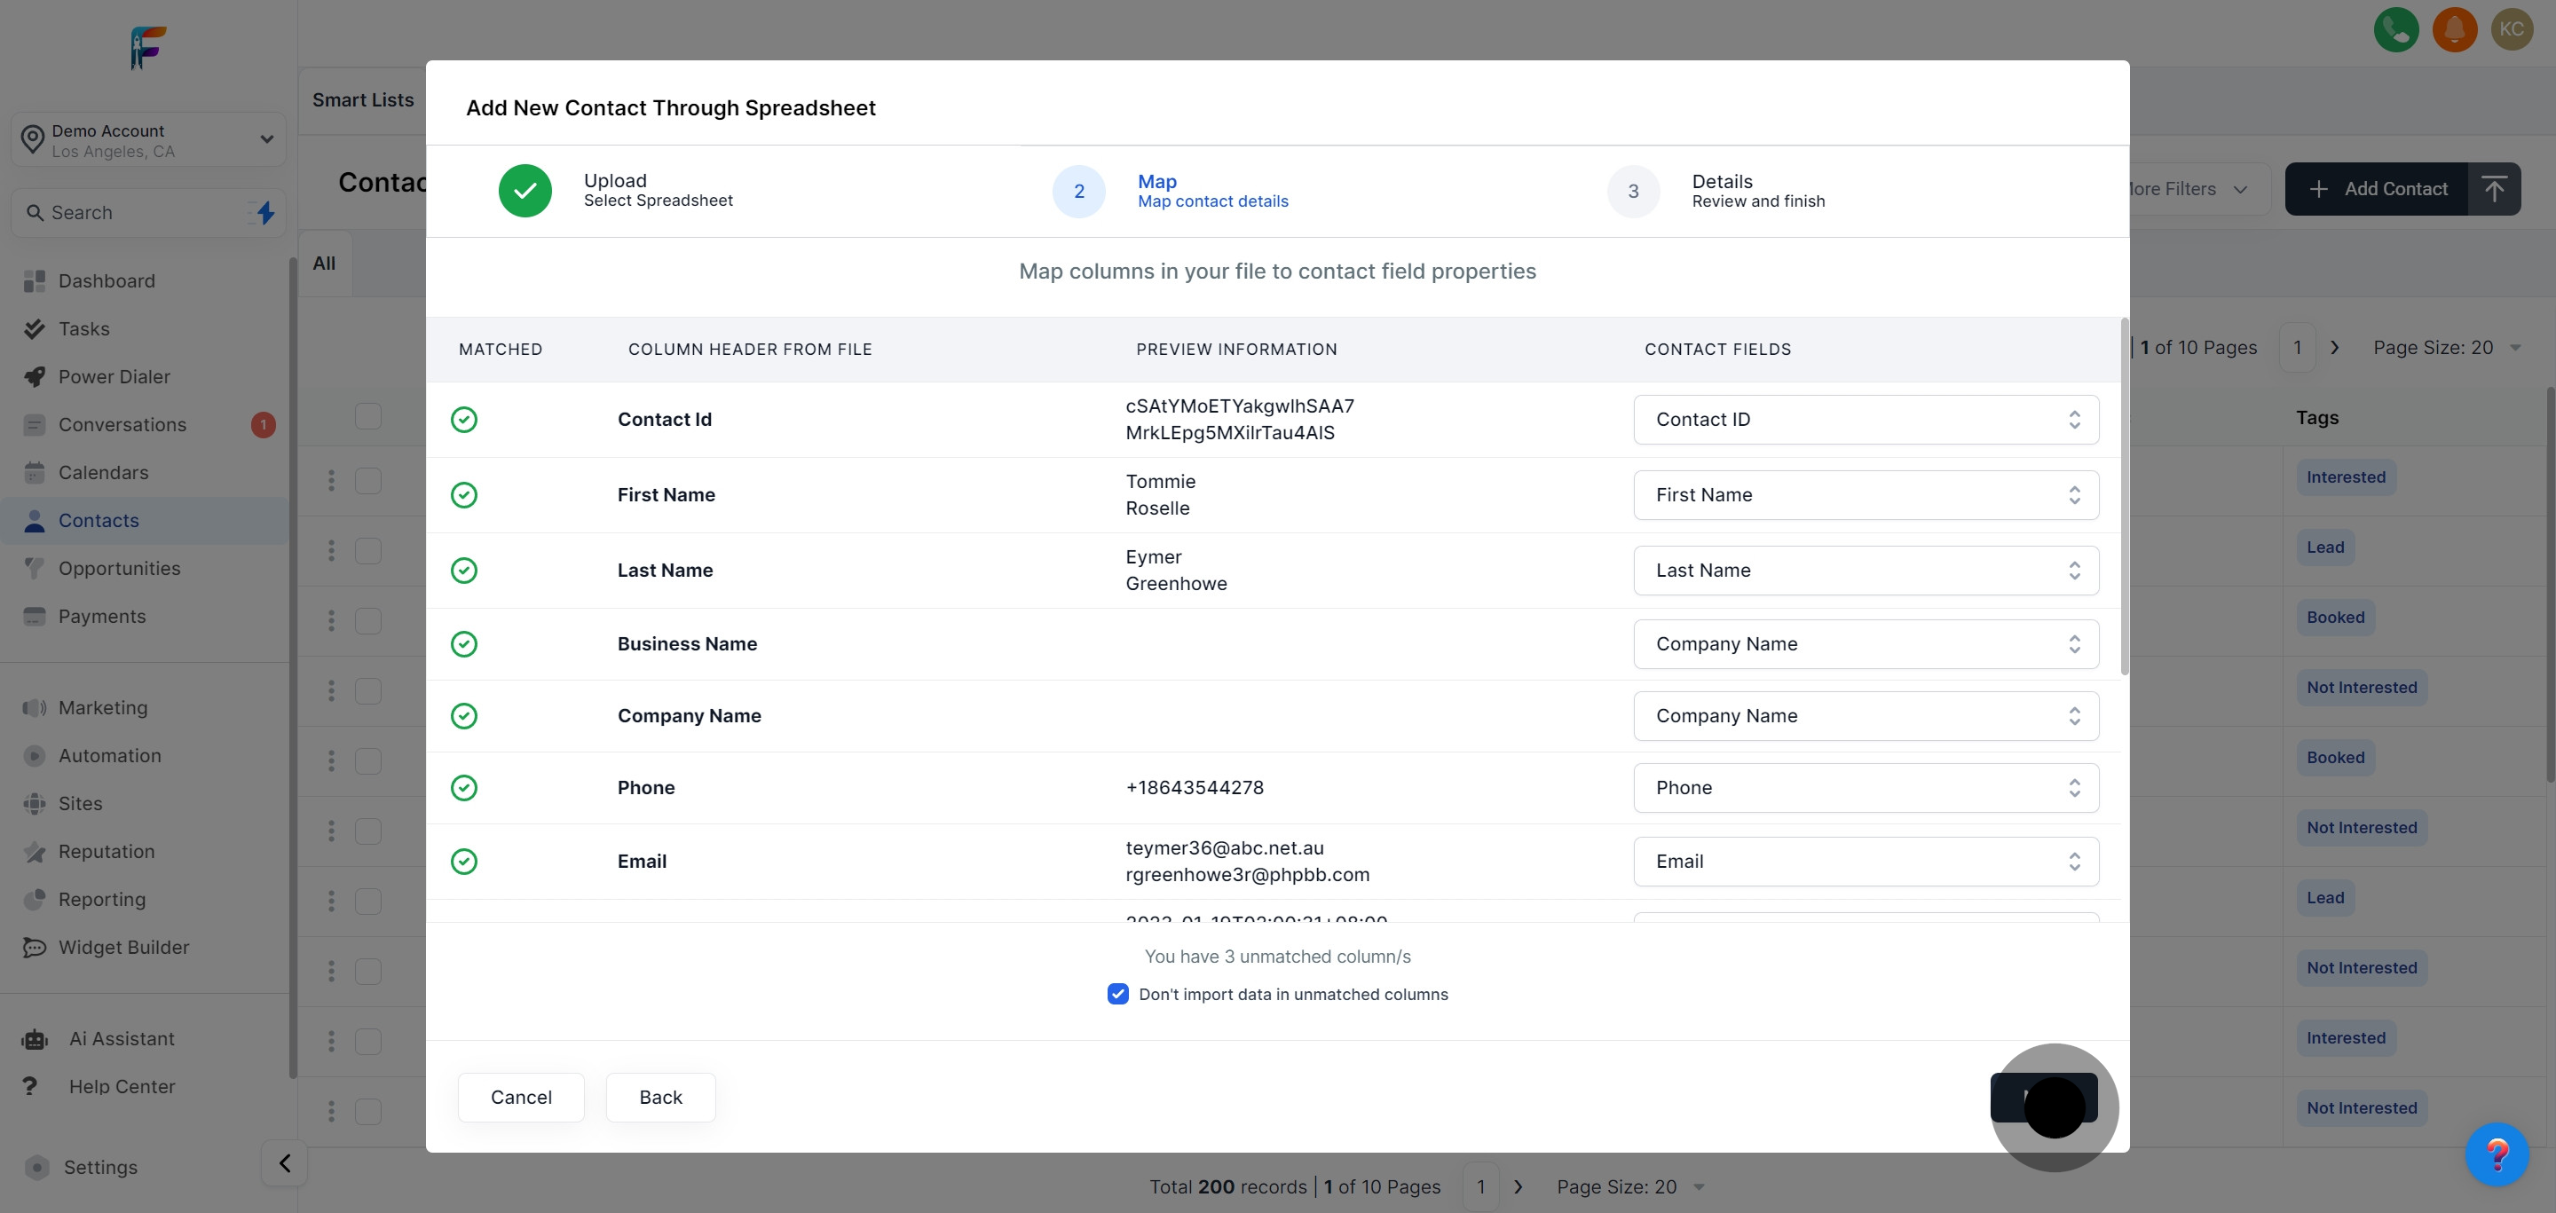Image resolution: width=2556 pixels, height=1213 pixels.
Task: Click the lightning bolt quick actions icon
Action: (265, 212)
